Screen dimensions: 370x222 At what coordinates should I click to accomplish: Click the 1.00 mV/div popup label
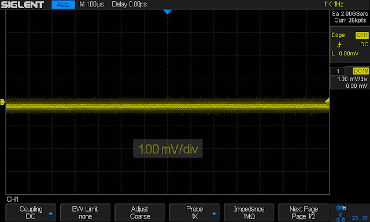(x=168, y=149)
